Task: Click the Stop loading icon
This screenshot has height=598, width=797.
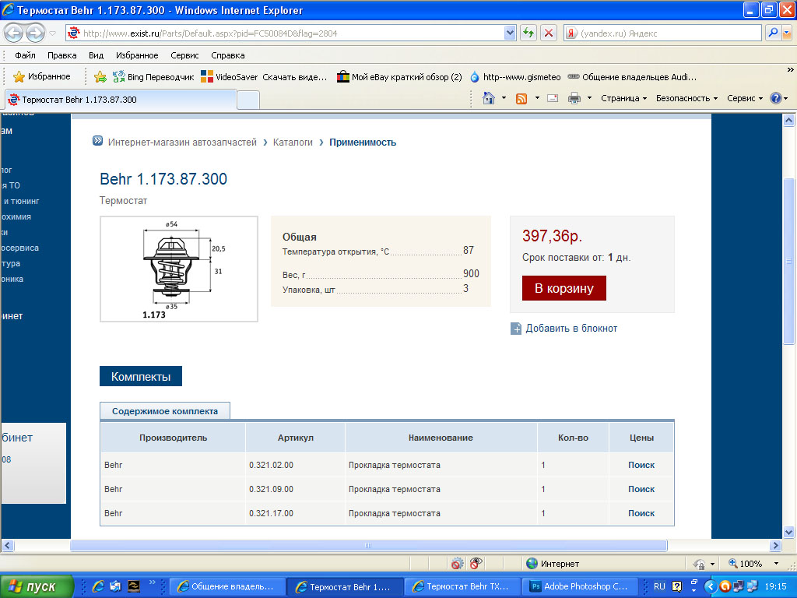Action: 549,33
